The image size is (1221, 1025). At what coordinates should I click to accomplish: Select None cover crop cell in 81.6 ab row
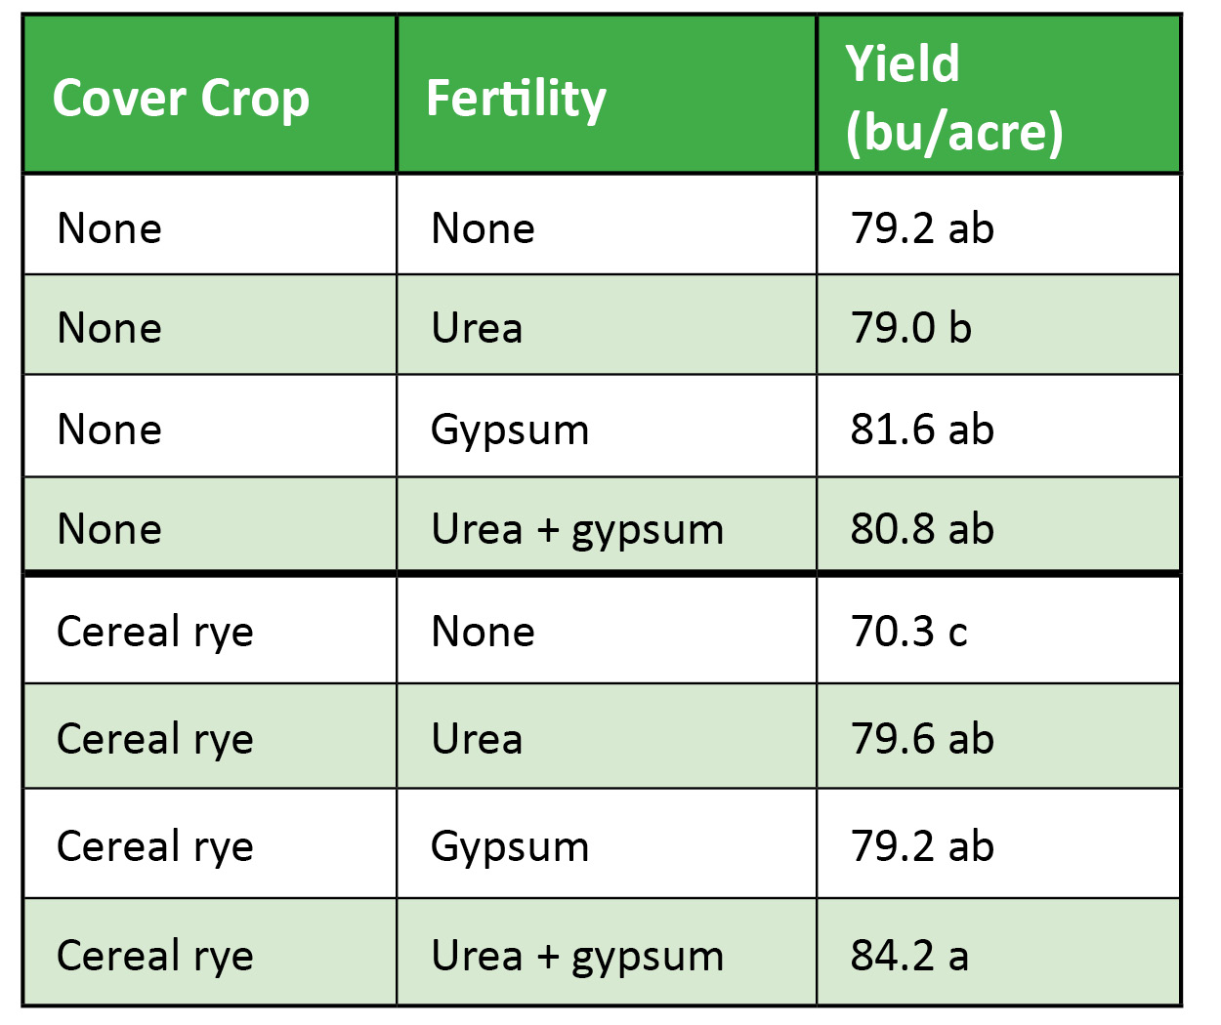tap(109, 430)
